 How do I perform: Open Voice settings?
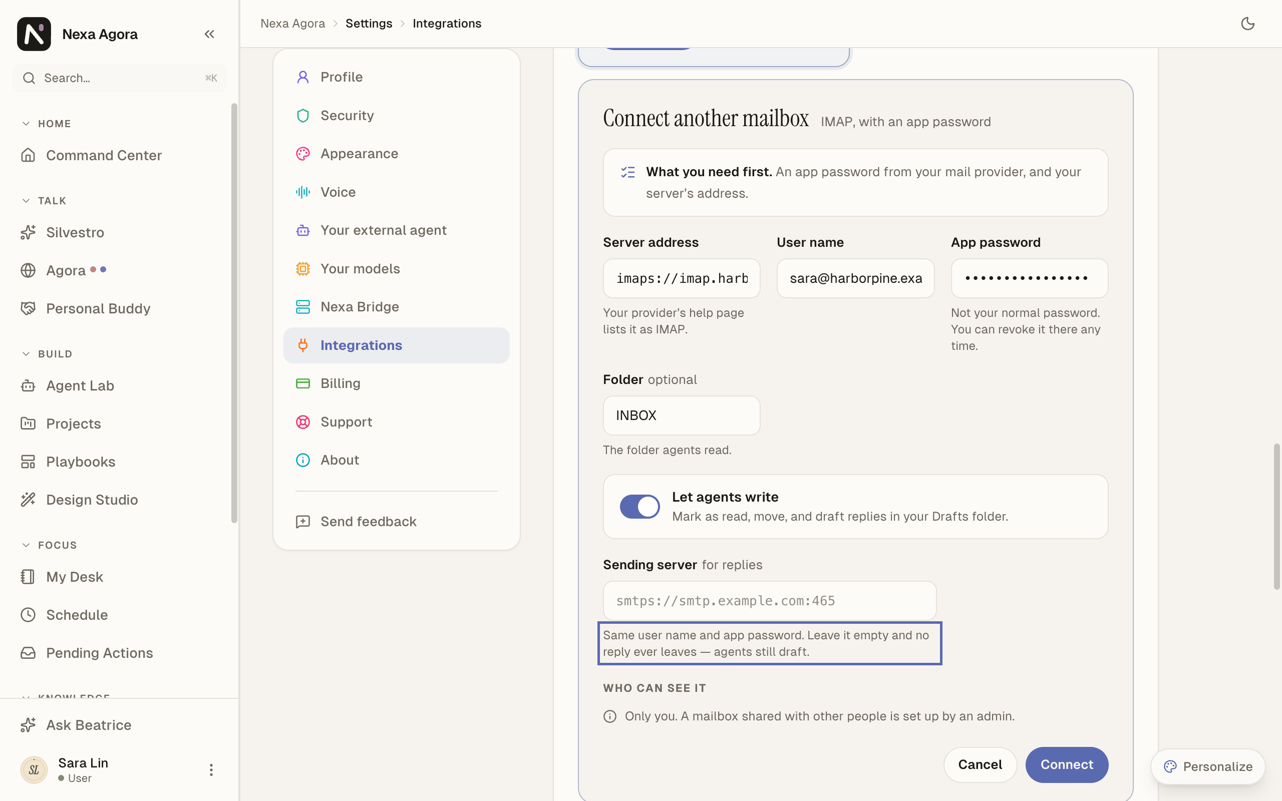click(x=396, y=192)
